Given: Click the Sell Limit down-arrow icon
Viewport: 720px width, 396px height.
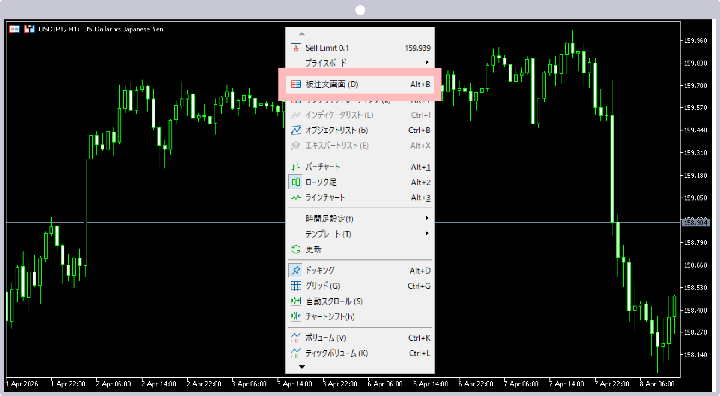Looking at the screenshot, I should pos(296,48).
